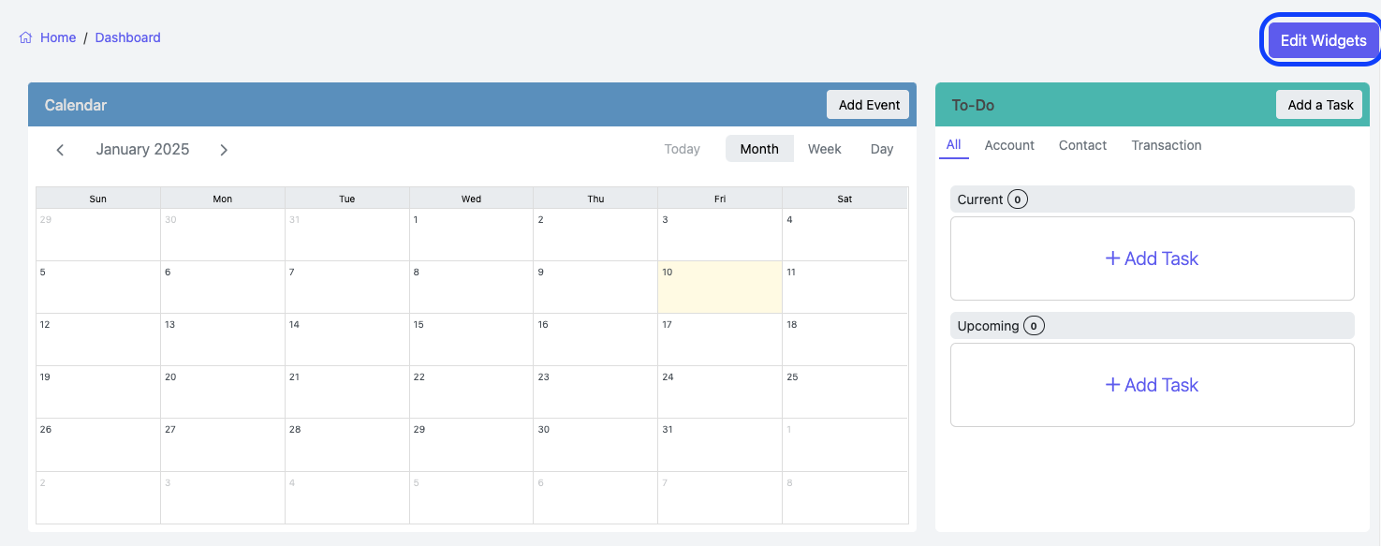Click the Today button
This screenshot has width=1381, height=546.
point(683,149)
